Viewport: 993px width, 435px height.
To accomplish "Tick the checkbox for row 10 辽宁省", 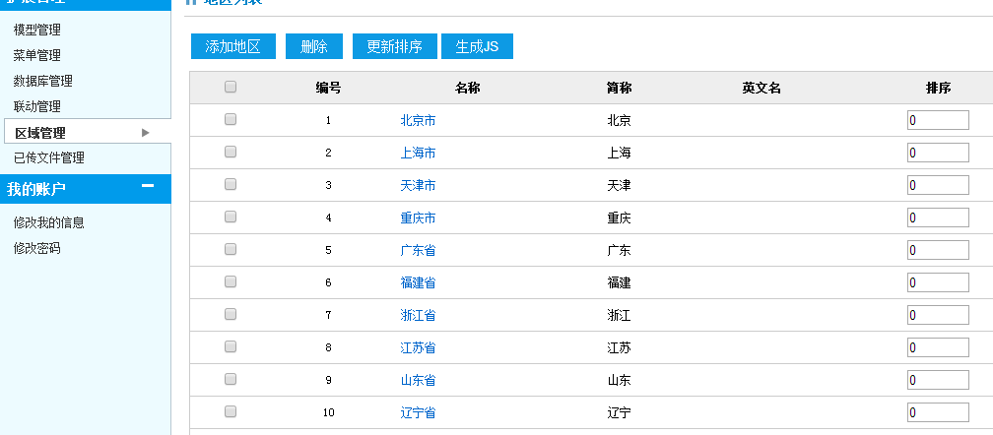I will [x=231, y=412].
